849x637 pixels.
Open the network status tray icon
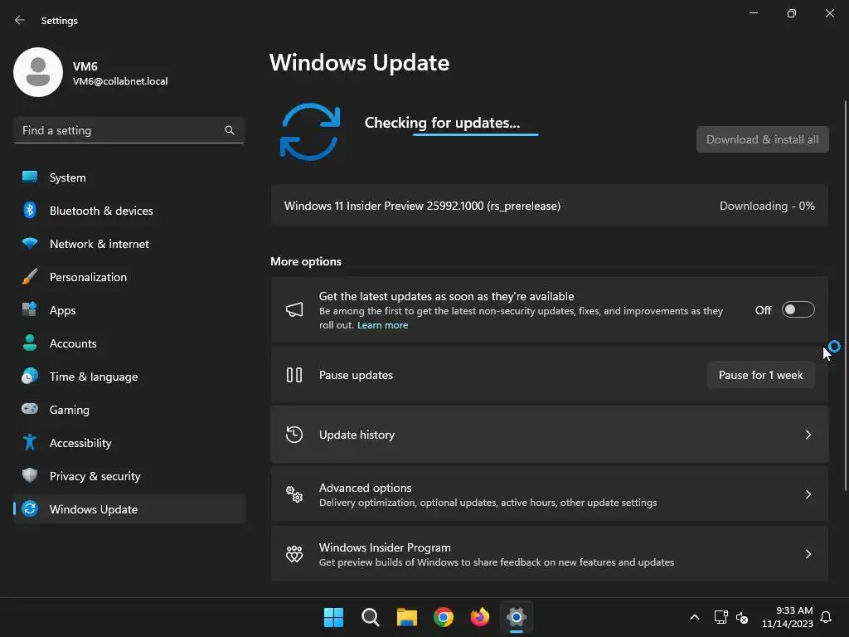point(720,617)
